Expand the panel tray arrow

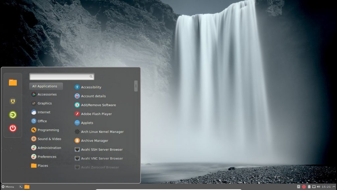[334, 187]
